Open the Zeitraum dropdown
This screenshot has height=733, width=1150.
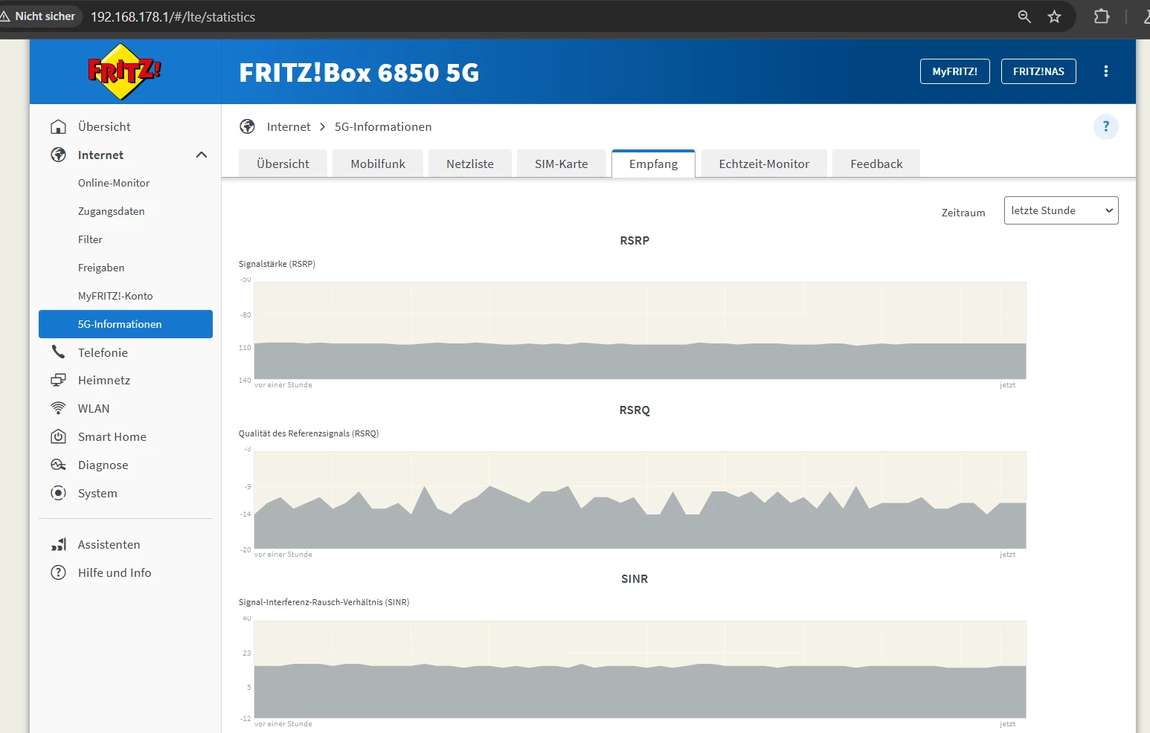coord(1061,210)
